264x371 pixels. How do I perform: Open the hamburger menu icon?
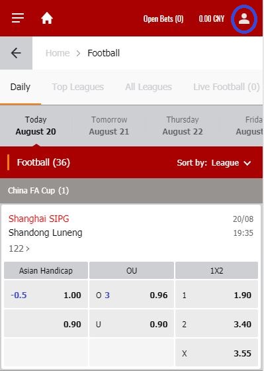(x=18, y=19)
